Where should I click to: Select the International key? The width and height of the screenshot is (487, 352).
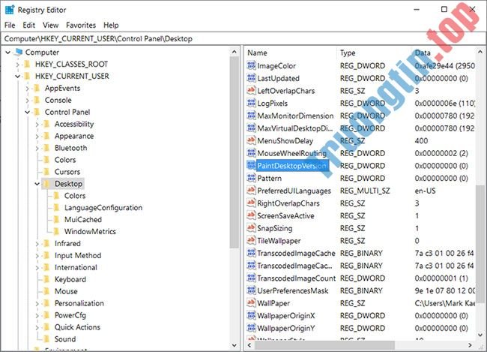click(76, 267)
